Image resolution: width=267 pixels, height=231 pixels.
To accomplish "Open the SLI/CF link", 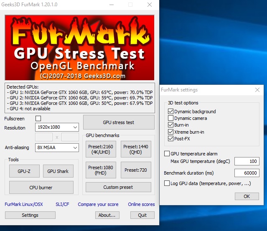I will 62,204.
